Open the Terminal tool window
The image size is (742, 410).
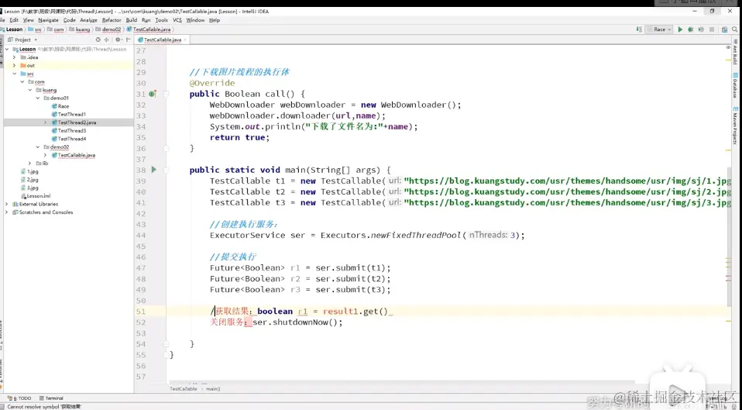coord(51,398)
